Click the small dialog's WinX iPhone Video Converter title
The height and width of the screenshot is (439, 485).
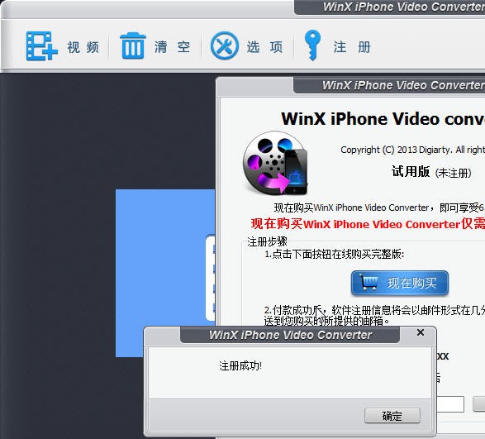coord(290,335)
